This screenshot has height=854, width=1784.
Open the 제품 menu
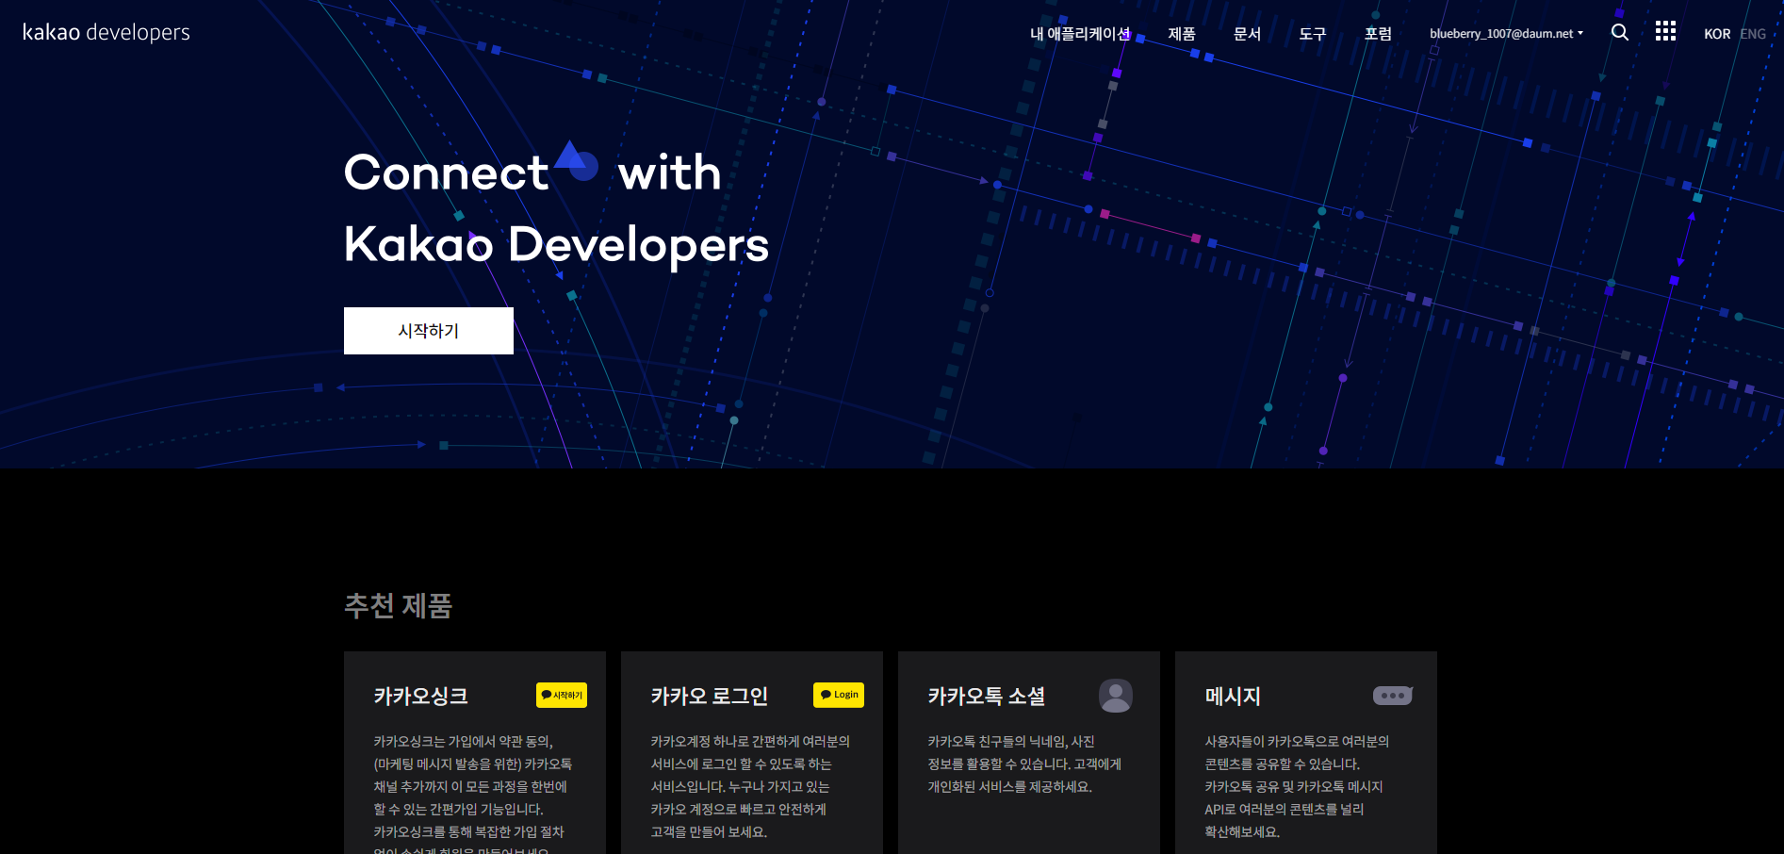(x=1182, y=33)
